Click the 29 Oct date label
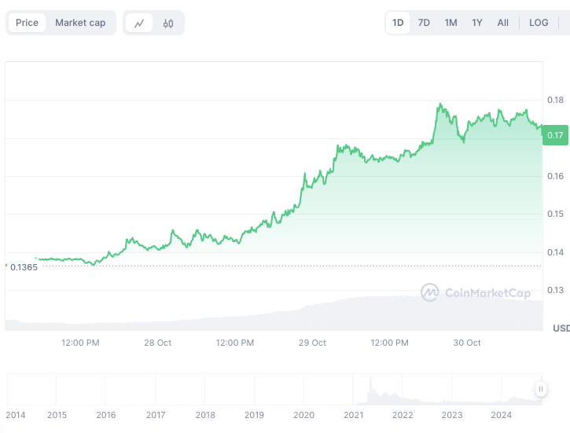Image resolution: width=570 pixels, height=433 pixels. pos(313,343)
